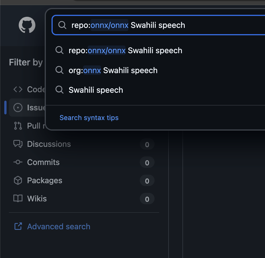Click the Issues filter circle icon
265x258 pixels.
18,108
